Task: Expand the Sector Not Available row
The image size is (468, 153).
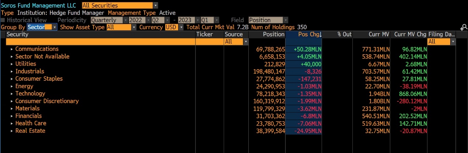Action: [x=12, y=56]
